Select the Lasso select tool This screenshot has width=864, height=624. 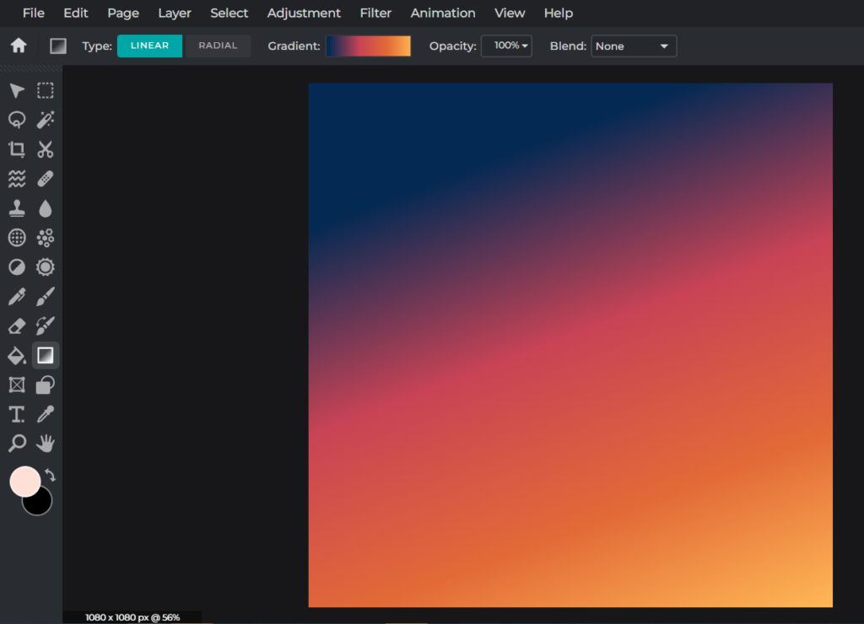pyautogui.click(x=17, y=120)
